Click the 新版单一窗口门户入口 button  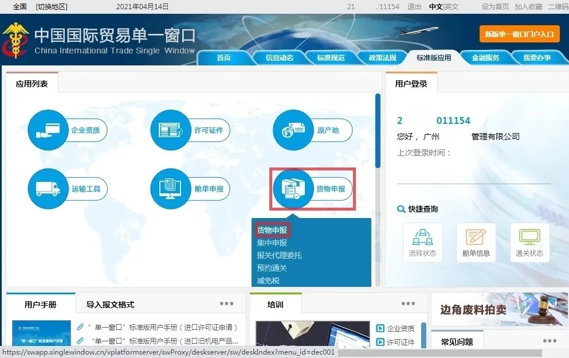519,34
